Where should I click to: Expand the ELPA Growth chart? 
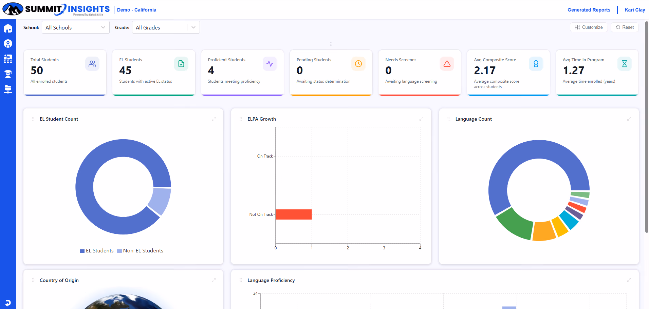coord(422,119)
